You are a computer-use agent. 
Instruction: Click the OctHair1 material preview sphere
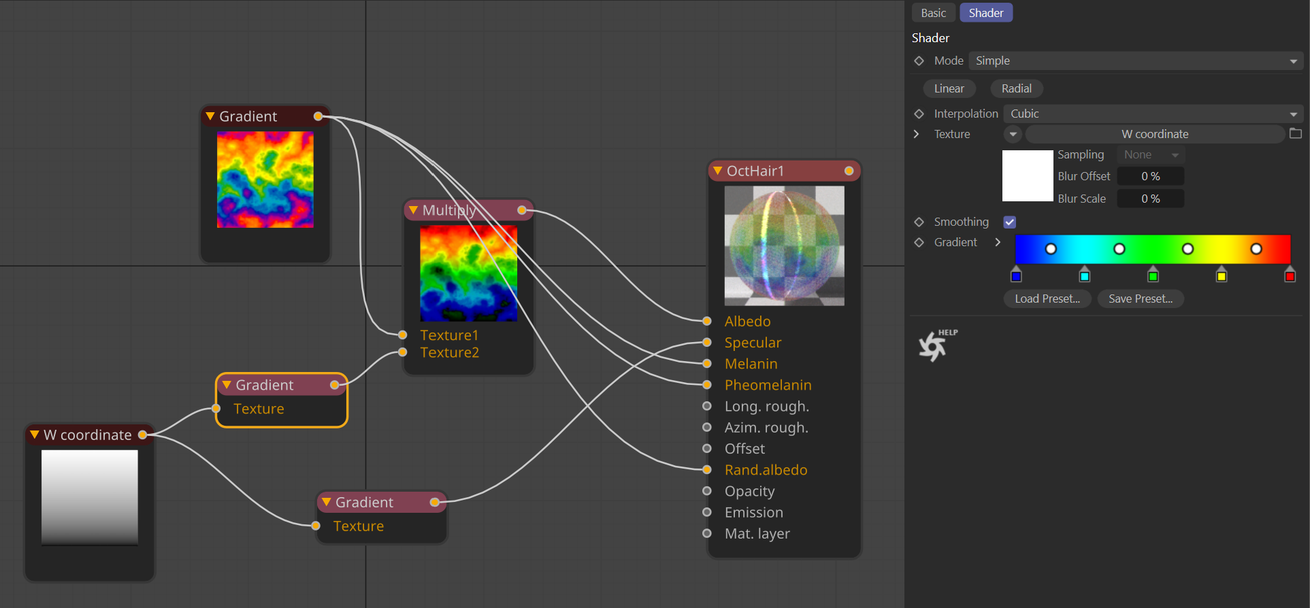tap(784, 246)
